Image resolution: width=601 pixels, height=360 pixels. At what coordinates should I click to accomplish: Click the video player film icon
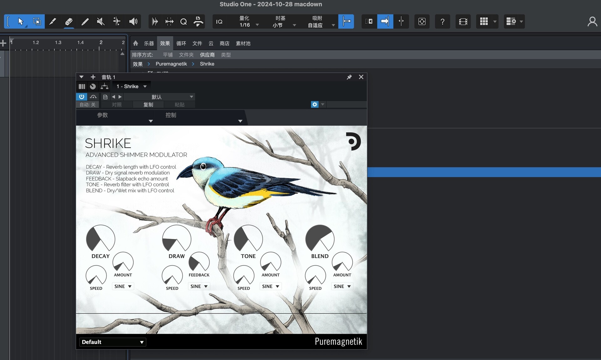tap(463, 22)
